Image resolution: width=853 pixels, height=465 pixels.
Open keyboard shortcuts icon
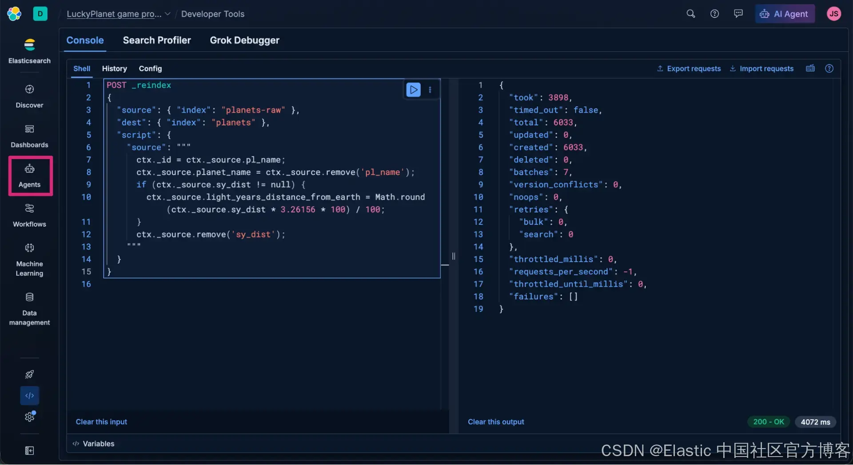(810, 68)
